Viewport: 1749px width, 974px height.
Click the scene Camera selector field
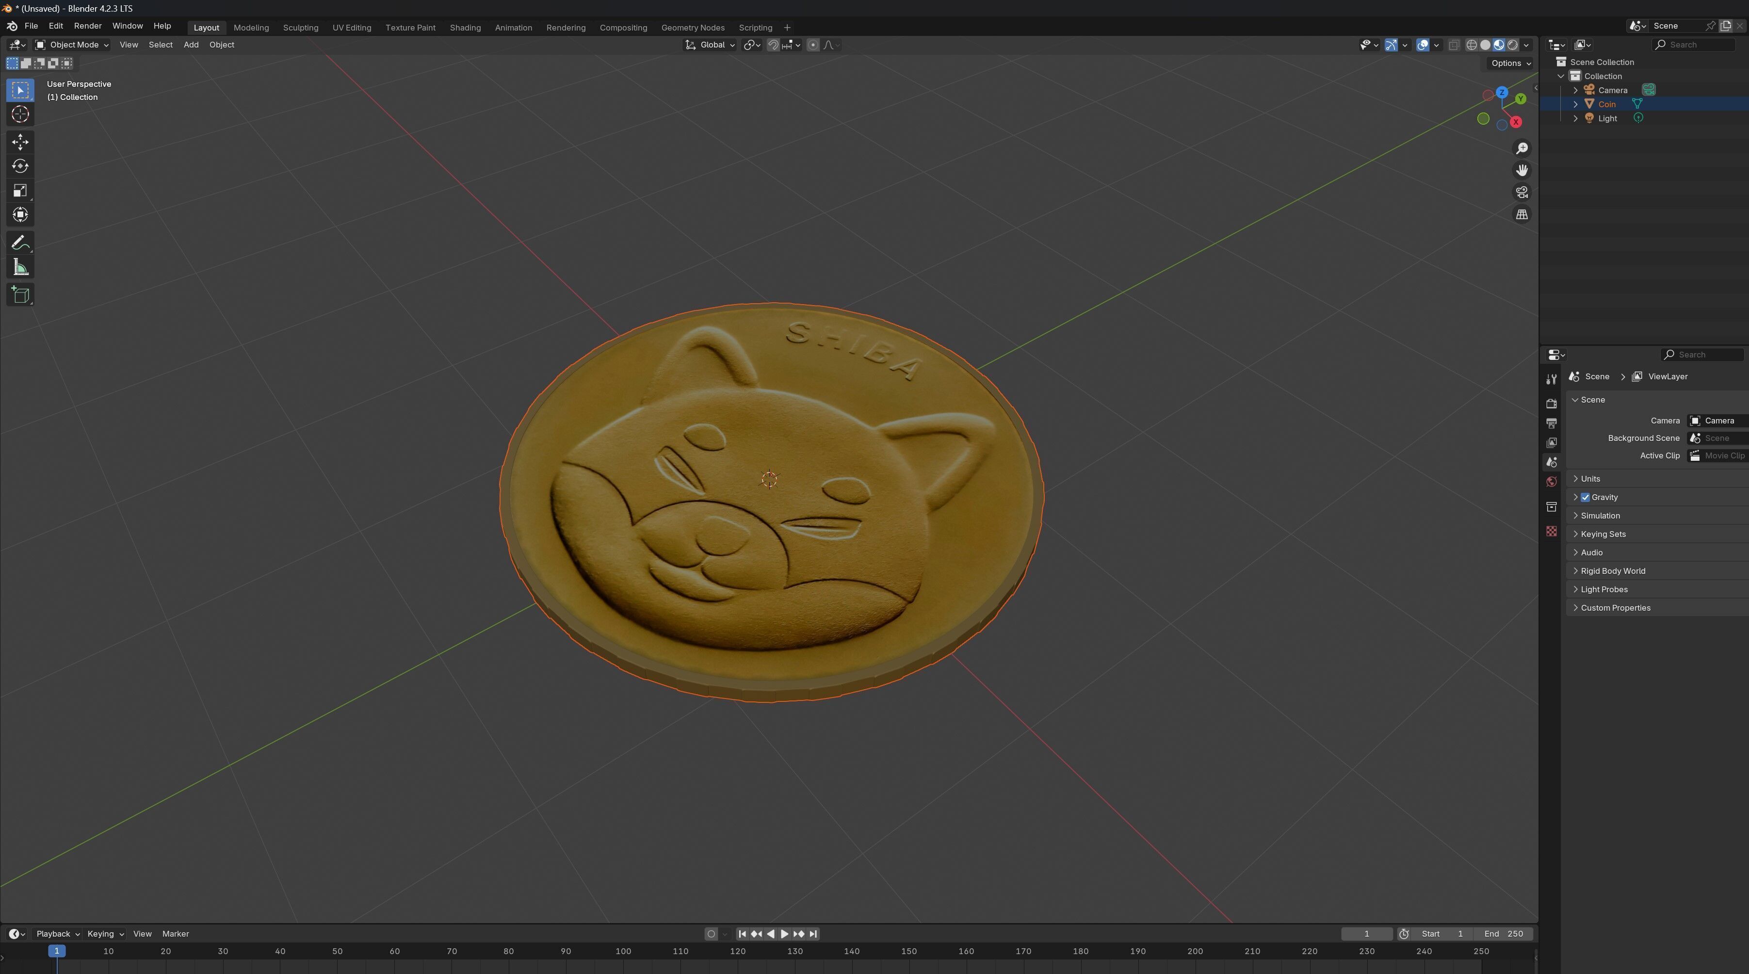coord(1718,421)
